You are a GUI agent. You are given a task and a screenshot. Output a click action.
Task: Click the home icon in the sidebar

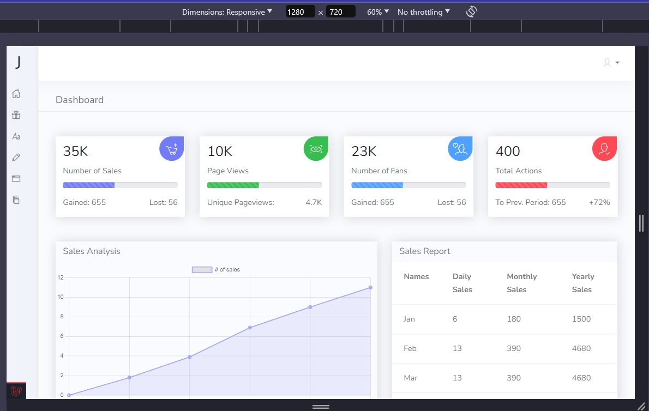pyautogui.click(x=16, y=94)
